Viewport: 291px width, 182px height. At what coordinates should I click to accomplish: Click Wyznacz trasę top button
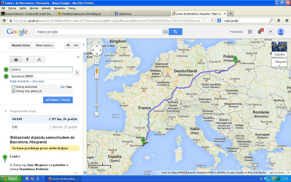point(21,45)
